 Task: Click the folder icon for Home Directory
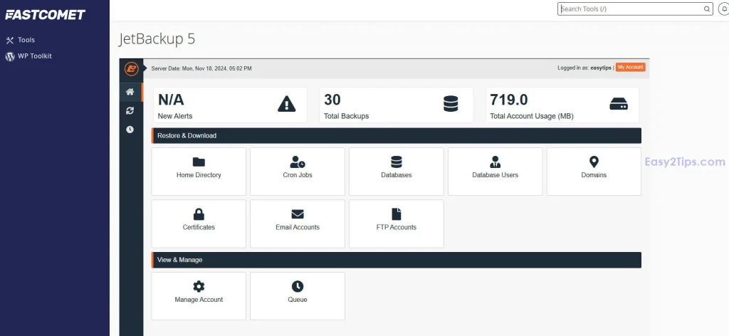tap(199, 162)
